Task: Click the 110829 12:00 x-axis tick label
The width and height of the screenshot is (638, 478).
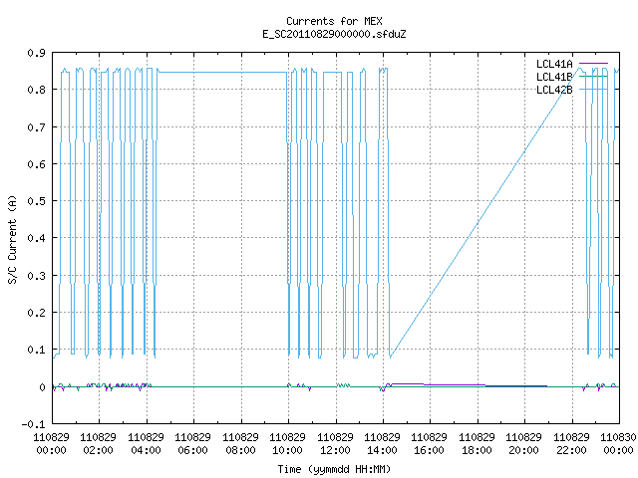Action: [x=335, y=444]
